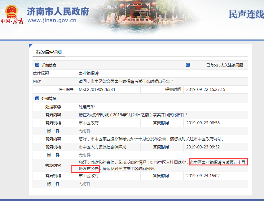Select submission time 2019-09-22 15:27:15
Screen dimensions: 264x201
(205, 90)
